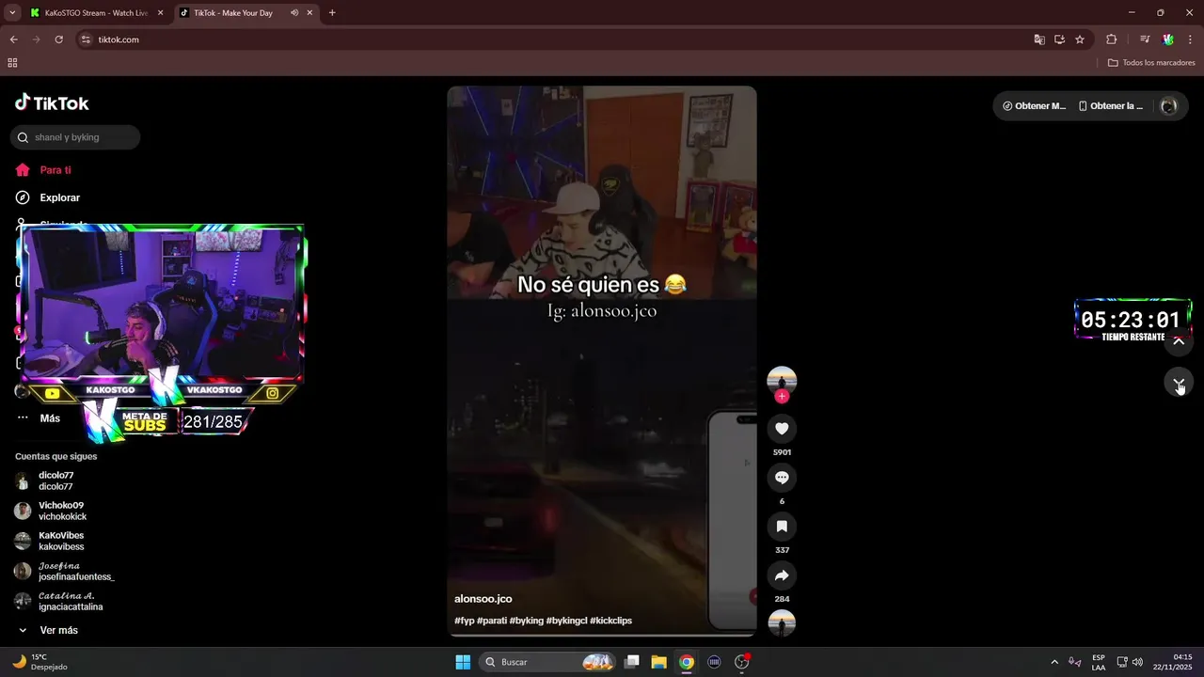Go to the previous video with the up arrow

[1179, 341]
